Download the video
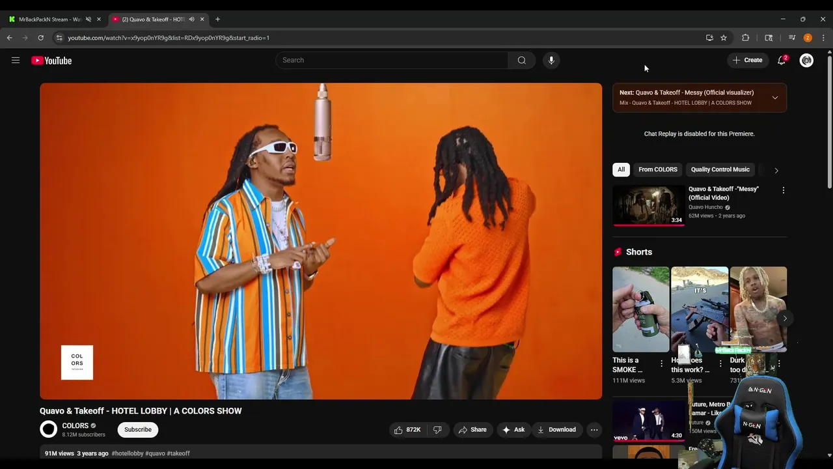The height and width of the screenshot is (469, 833). 556,430
